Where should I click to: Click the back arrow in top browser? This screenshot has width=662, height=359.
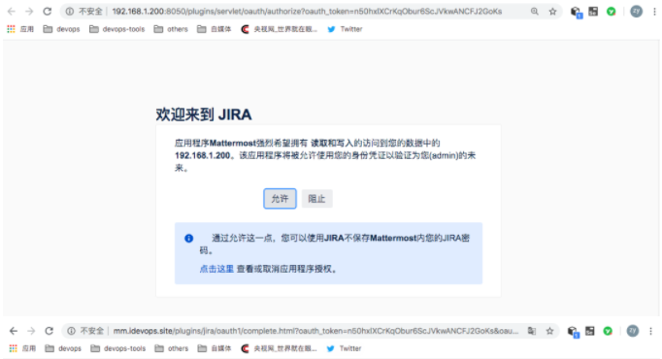pyautogui.click(x=12, y=12)
